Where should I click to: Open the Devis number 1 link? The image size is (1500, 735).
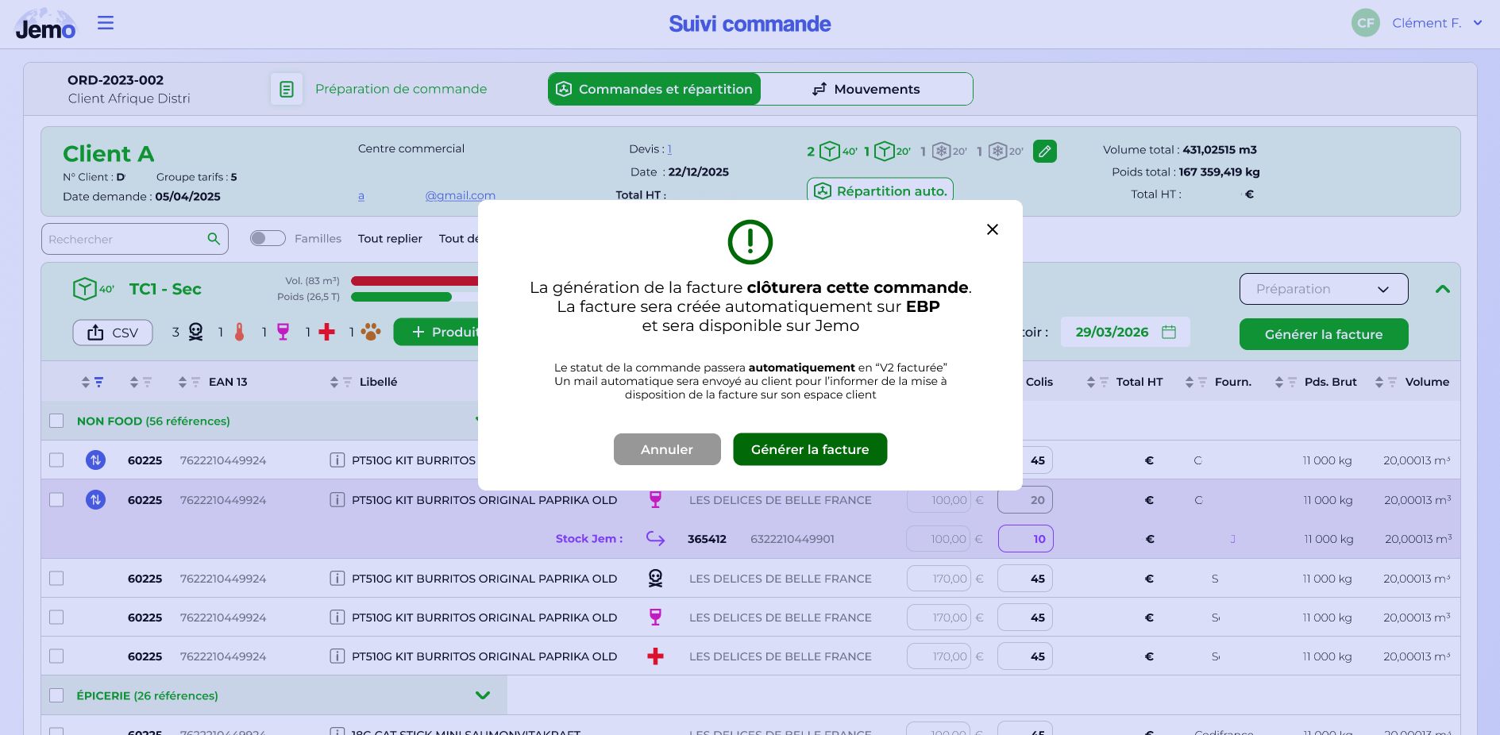click(x=669, y=149)
